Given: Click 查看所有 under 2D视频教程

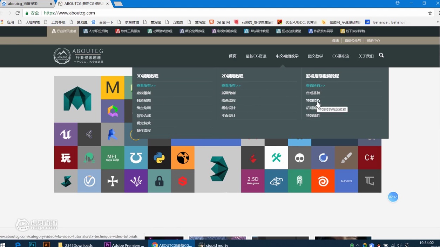Looking at the screenshot, I should pos(231,85).
